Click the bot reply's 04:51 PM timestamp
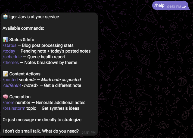This screenshot has height=138, width=193. (x=89, y=133)
